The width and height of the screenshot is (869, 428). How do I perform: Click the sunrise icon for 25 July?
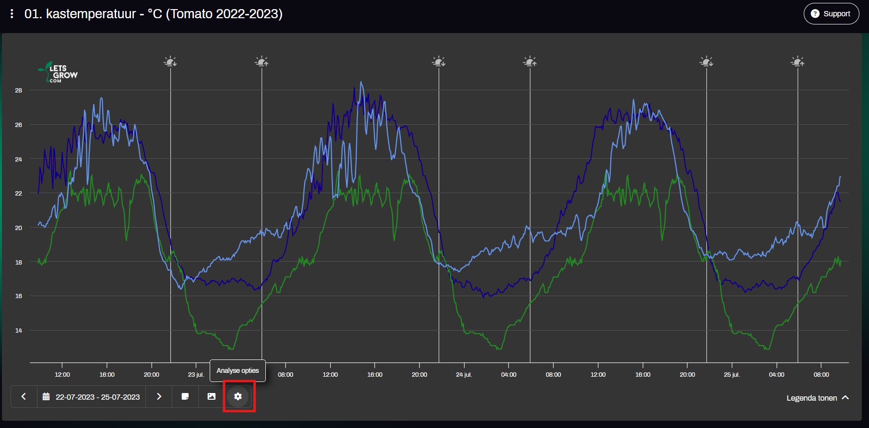(x=798, y=62)
